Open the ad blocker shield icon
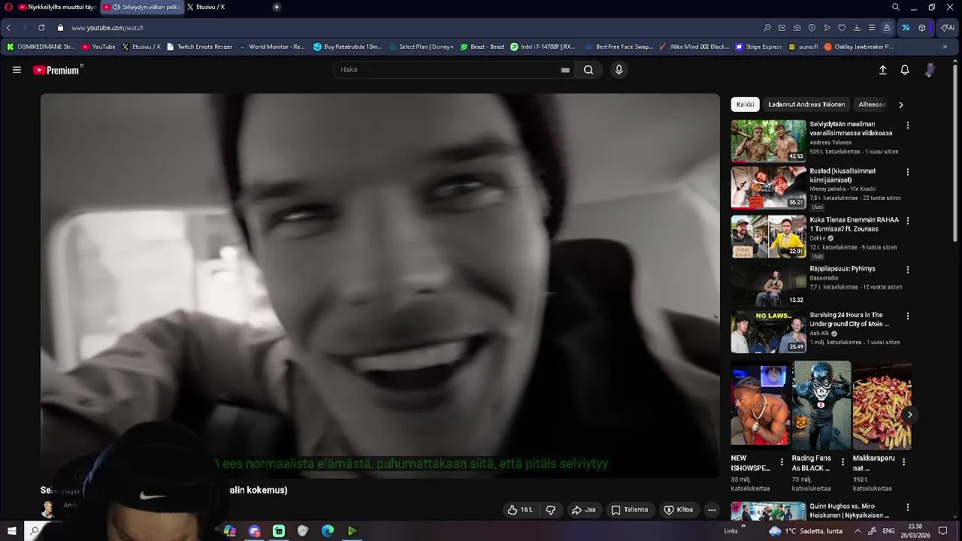 click(x=812, y=28)
